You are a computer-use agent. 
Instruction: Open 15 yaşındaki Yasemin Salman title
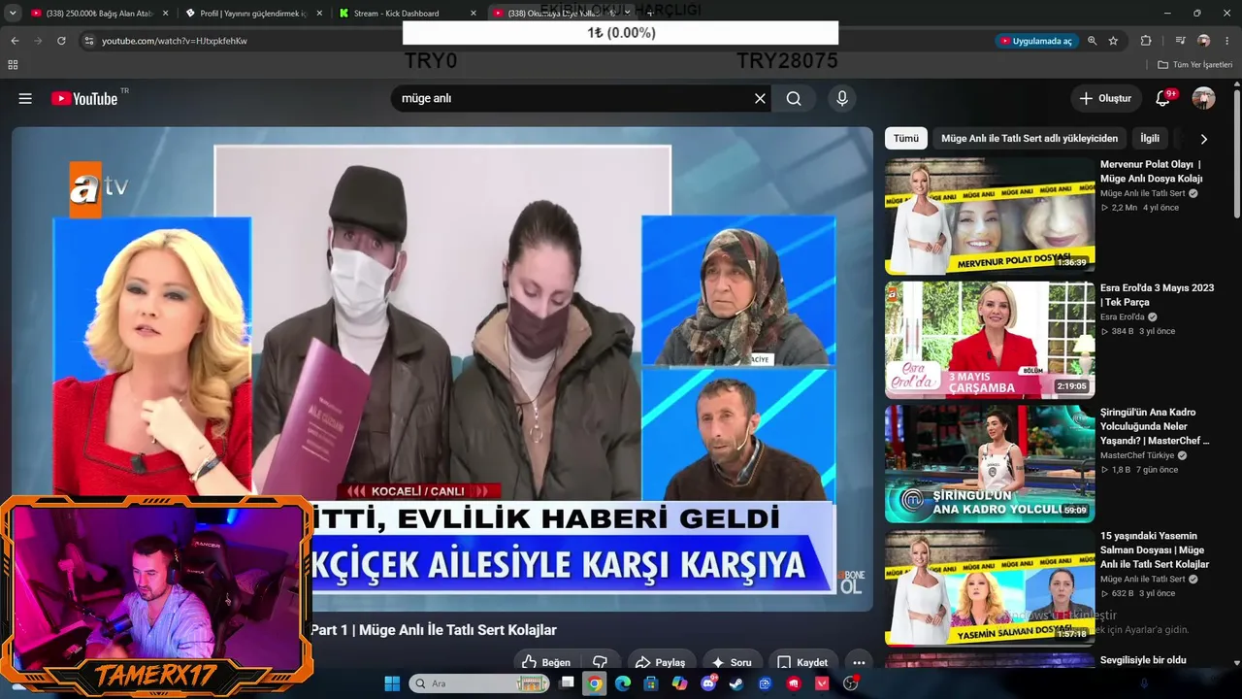click(x=1155, y=549)
